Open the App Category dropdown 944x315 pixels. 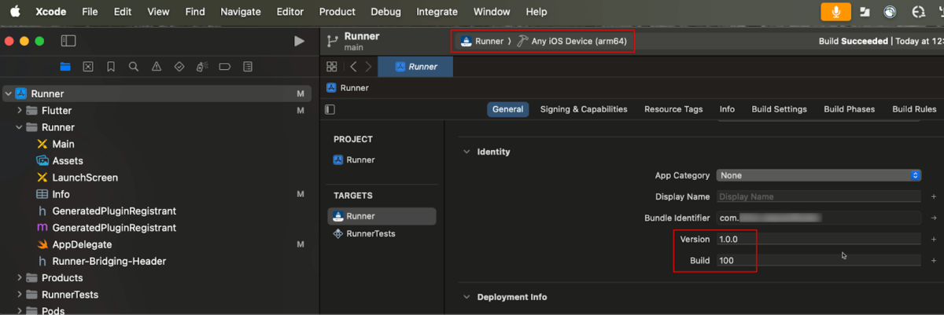point(819,175)
